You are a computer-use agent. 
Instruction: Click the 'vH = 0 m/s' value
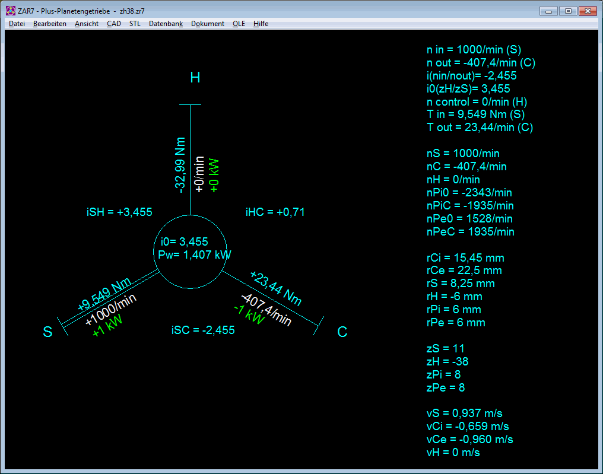pyautogui.click(x=453, y=453)
